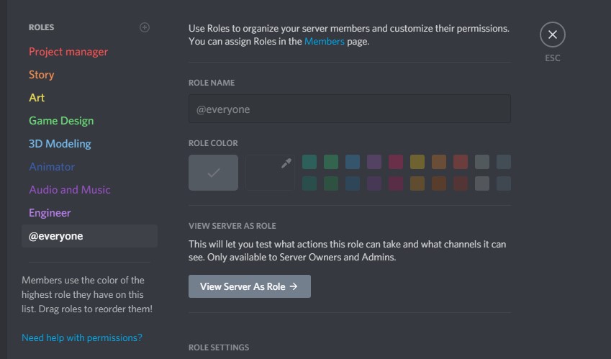Screen dimensions: 611x359
Task: Select the Art role
Action: (37, 98)
